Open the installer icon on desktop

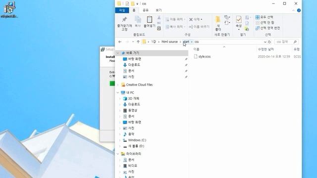[x=9, y=9]
